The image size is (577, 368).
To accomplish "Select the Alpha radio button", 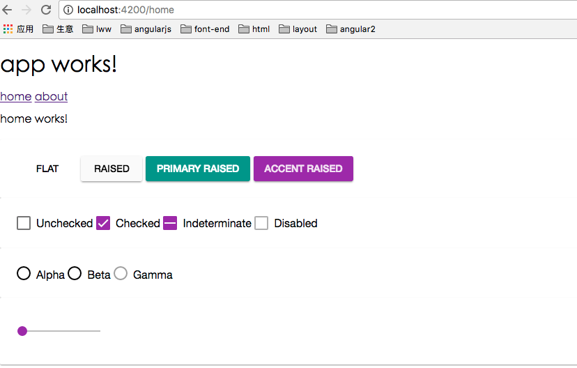I will tap(24, 273).
